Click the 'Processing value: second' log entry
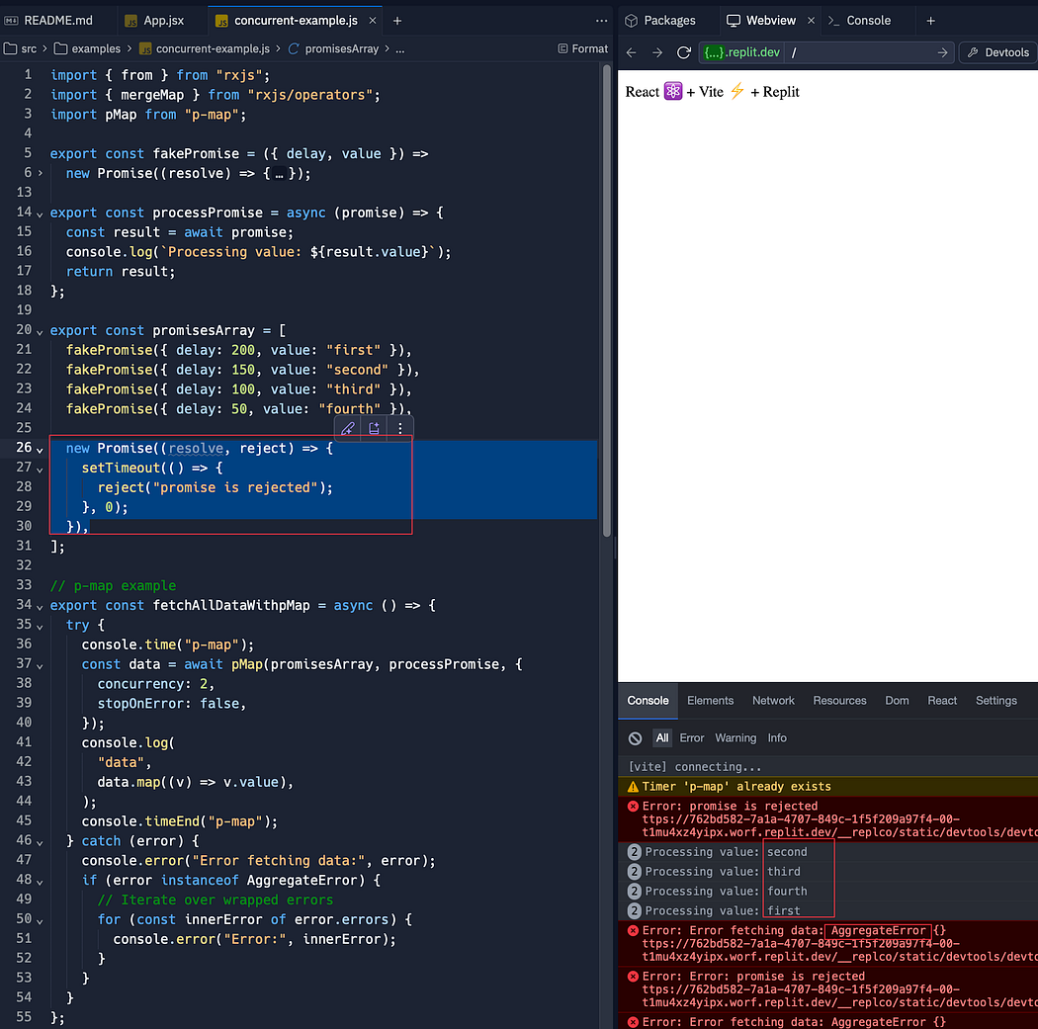The width and height of the screenshot is (1038, 1029). 828,852
